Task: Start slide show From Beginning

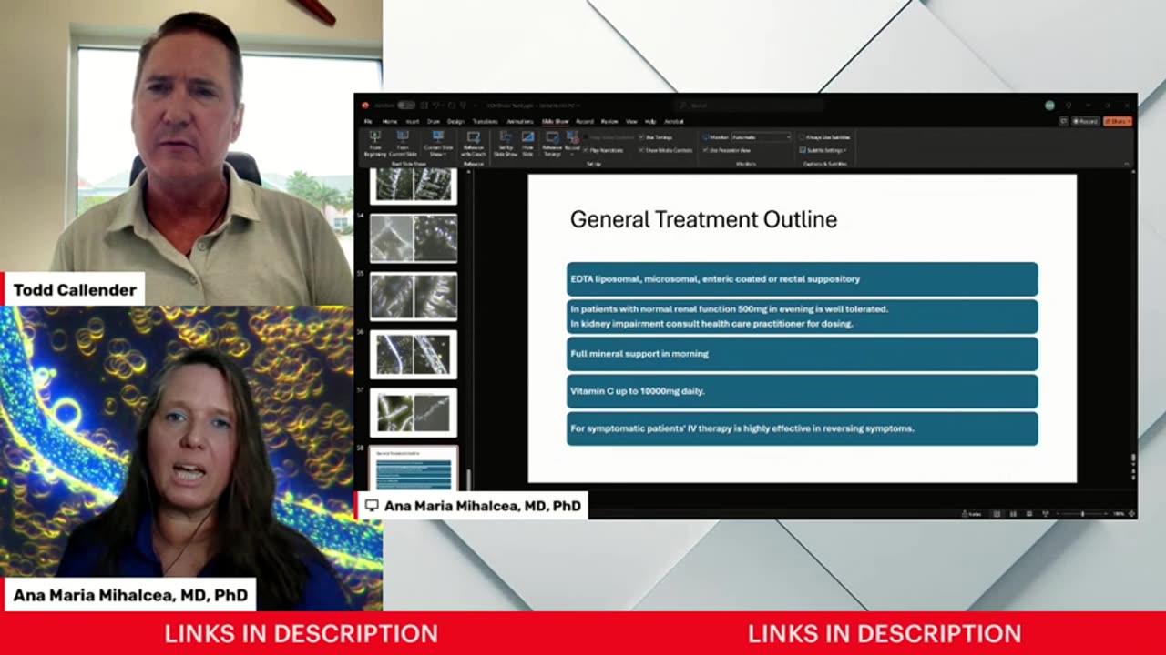Action: (x=375, y=144)
